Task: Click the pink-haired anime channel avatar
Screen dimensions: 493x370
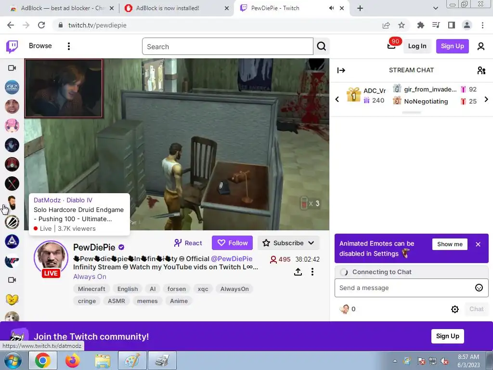Action: [12, 126]
